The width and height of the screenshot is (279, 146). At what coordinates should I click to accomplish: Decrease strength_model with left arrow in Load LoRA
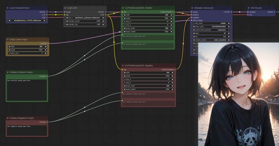coord(67,21)
